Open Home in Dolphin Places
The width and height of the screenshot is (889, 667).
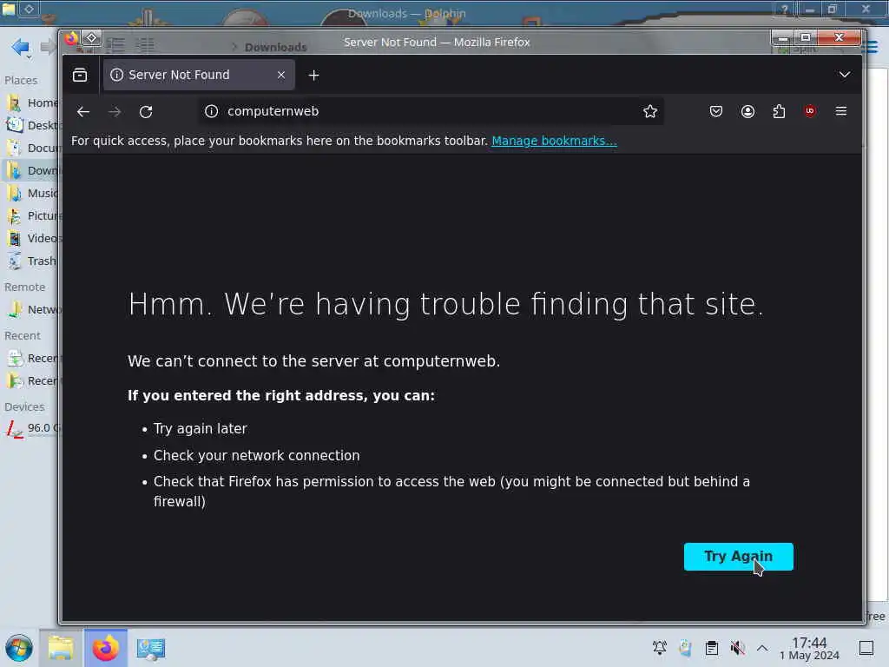click(32, 102)
